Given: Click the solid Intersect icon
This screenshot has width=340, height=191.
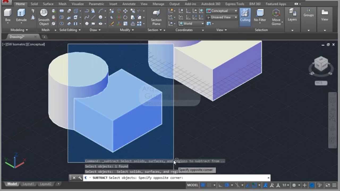Looking at the screenshot, I should coord(62,24).
